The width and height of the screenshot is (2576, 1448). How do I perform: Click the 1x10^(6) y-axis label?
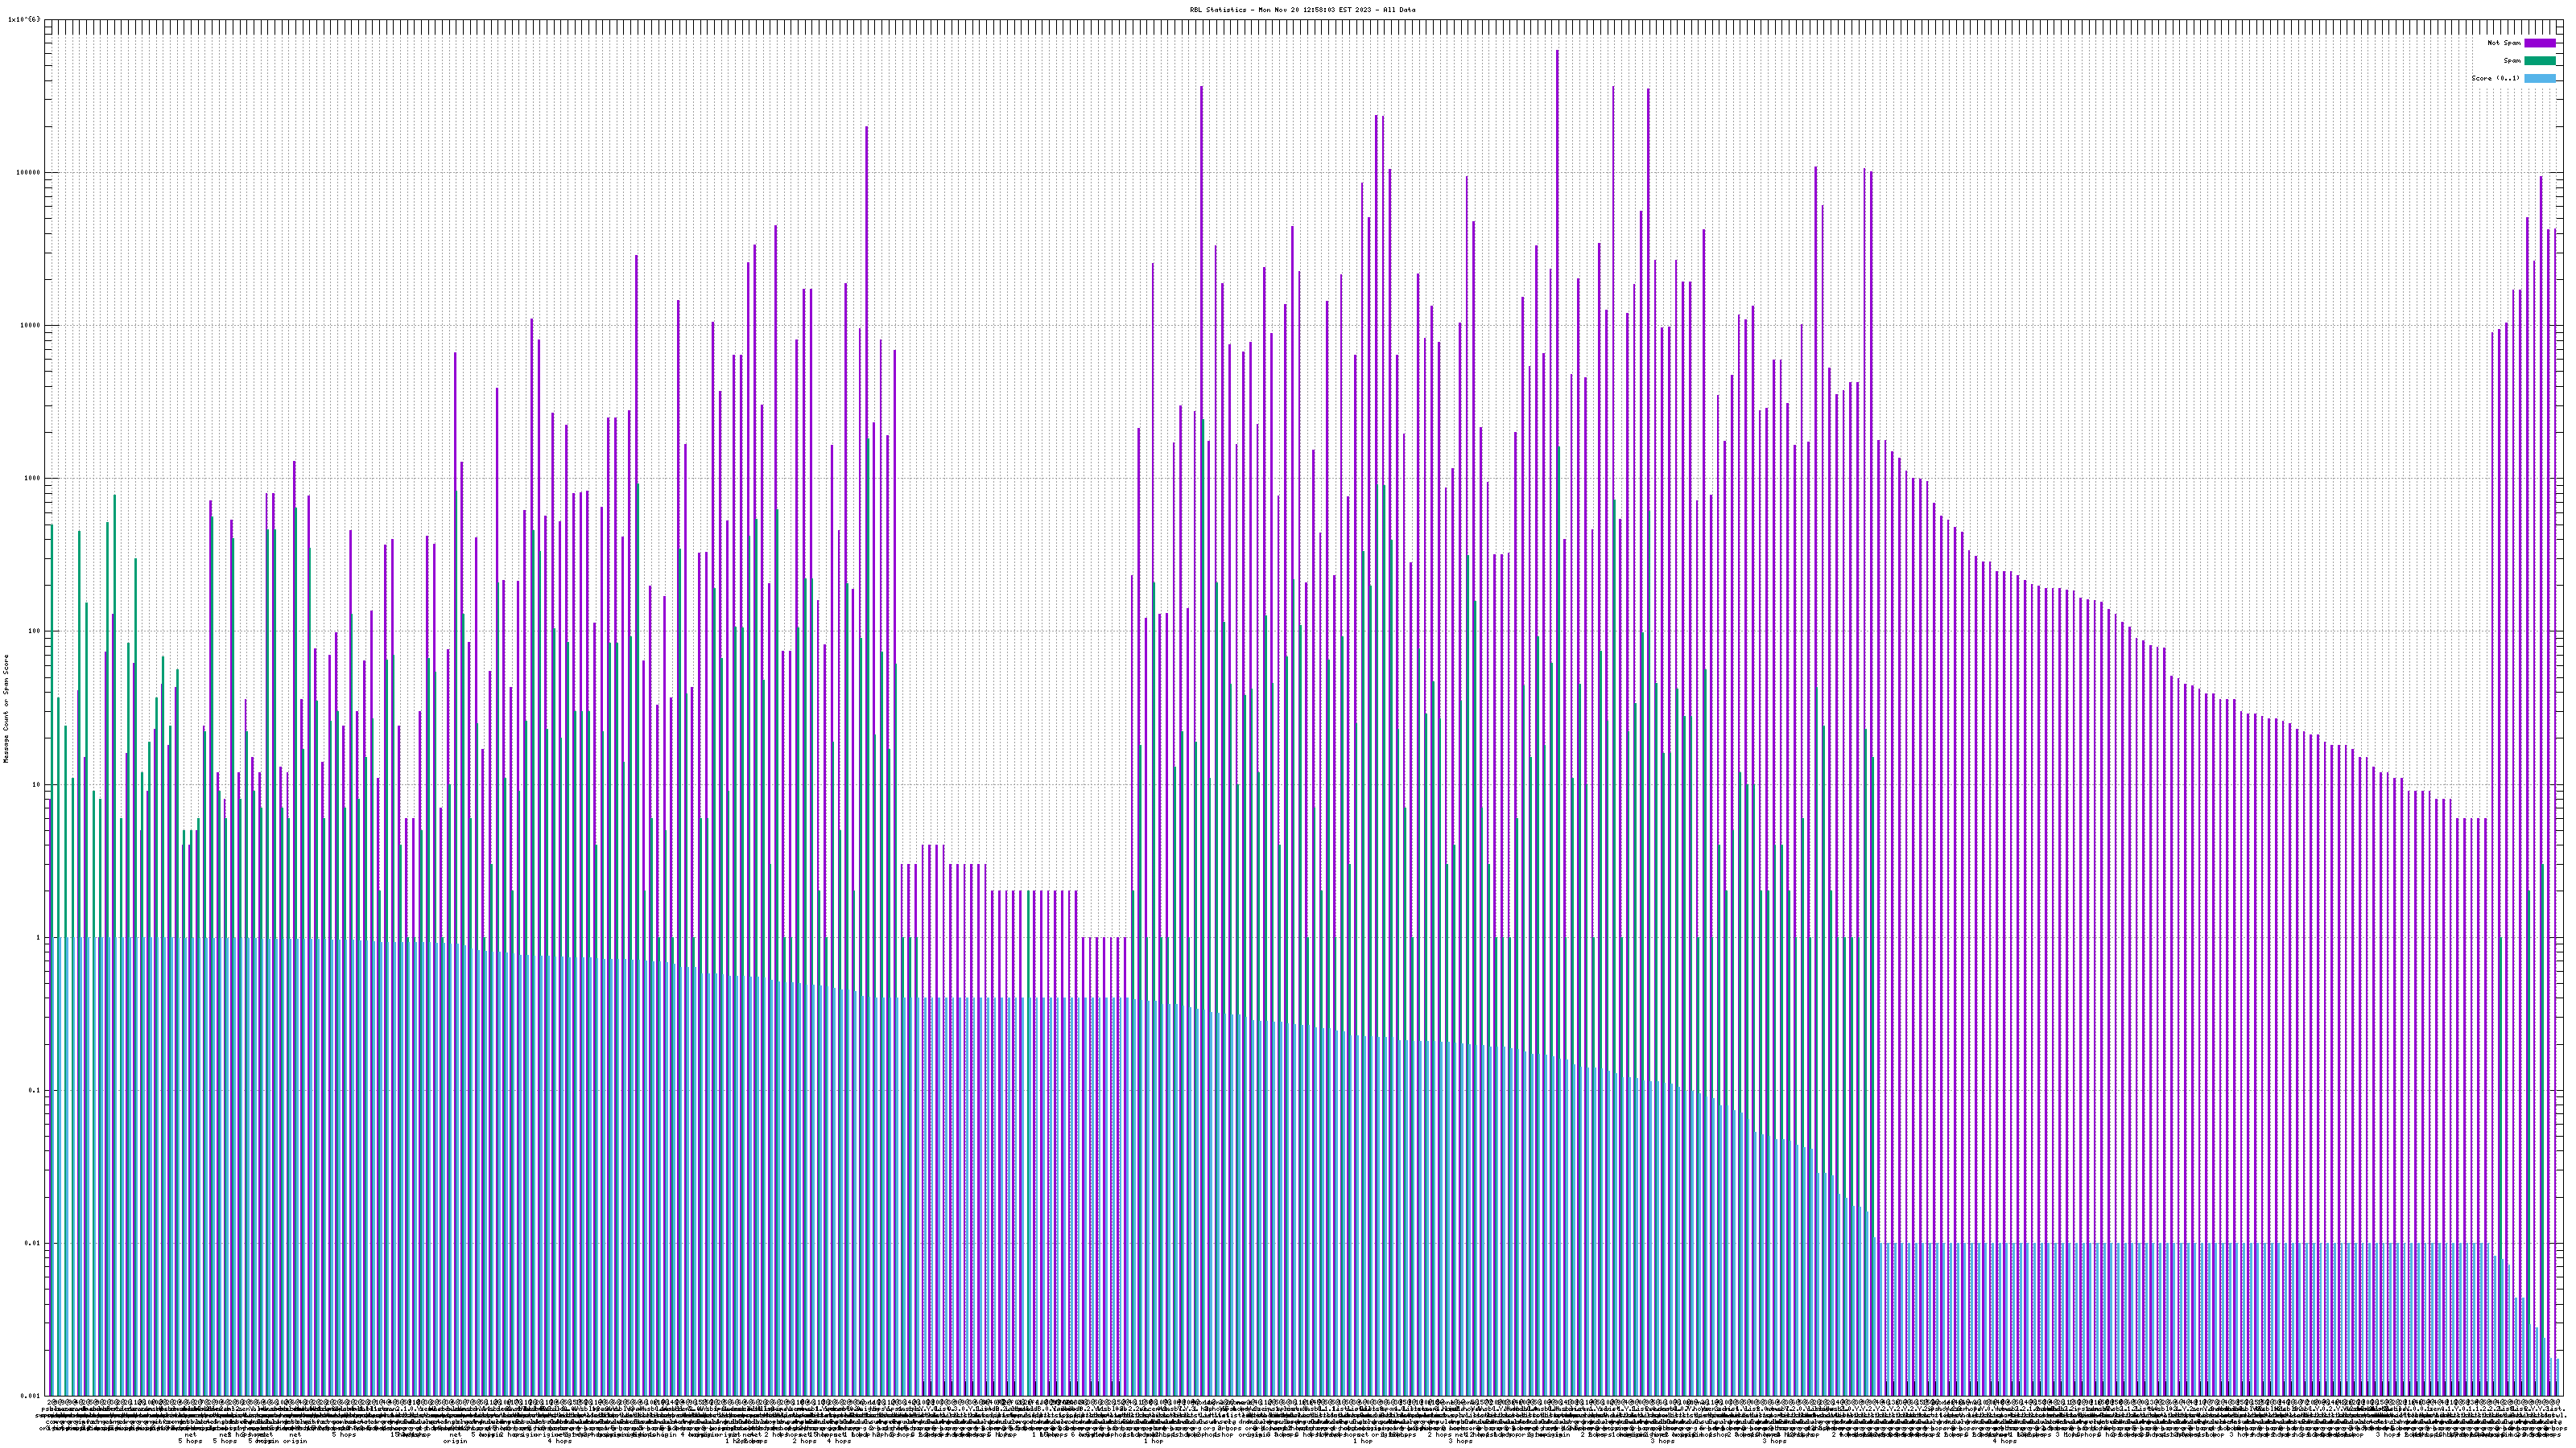coord(24,19)
